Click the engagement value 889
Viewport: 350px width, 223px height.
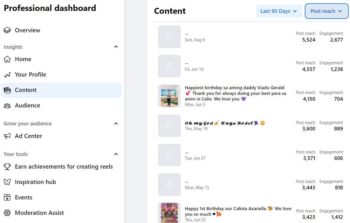pyautogui.click(x=338, y=129)
